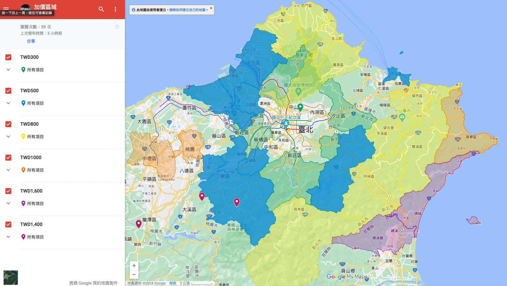Click yellow pin icon under TWD800

click(23, 136)
